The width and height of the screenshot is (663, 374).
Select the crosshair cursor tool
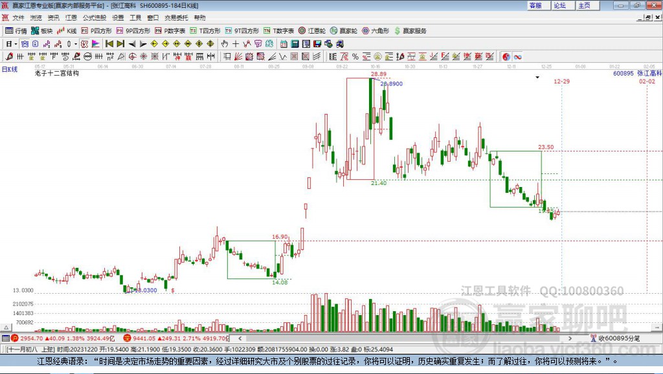click(x=236, y=44)
